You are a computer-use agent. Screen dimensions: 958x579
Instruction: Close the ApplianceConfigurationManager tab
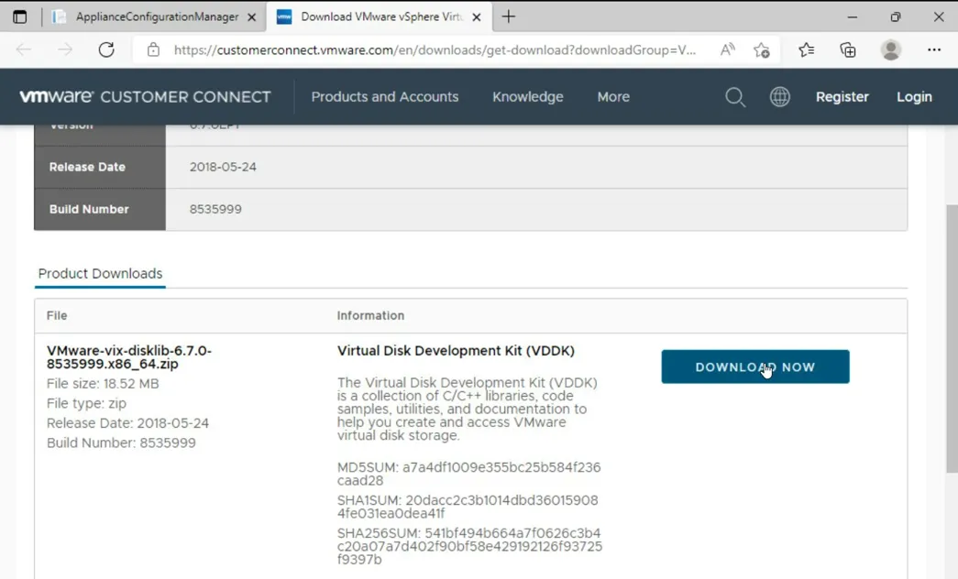pyautogui.click(x=251, y=17)
